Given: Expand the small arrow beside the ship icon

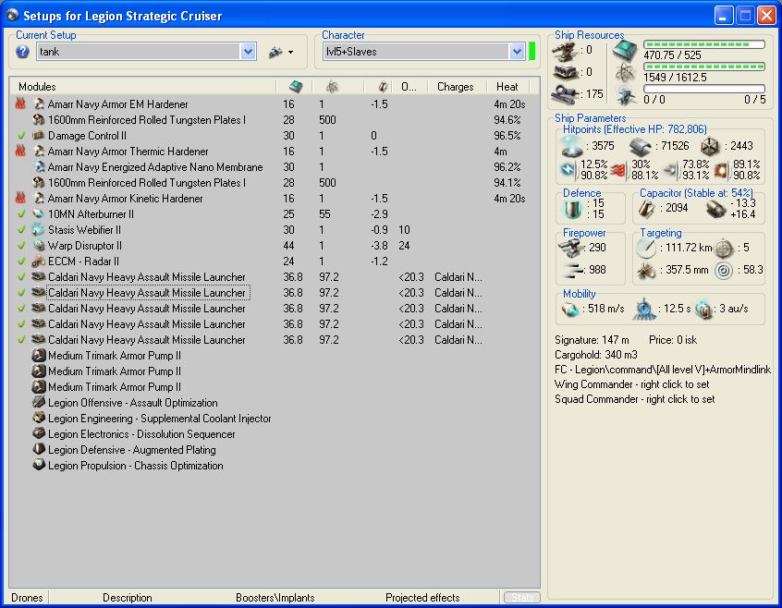Looking at the screenshot, I should pos(291,52).
